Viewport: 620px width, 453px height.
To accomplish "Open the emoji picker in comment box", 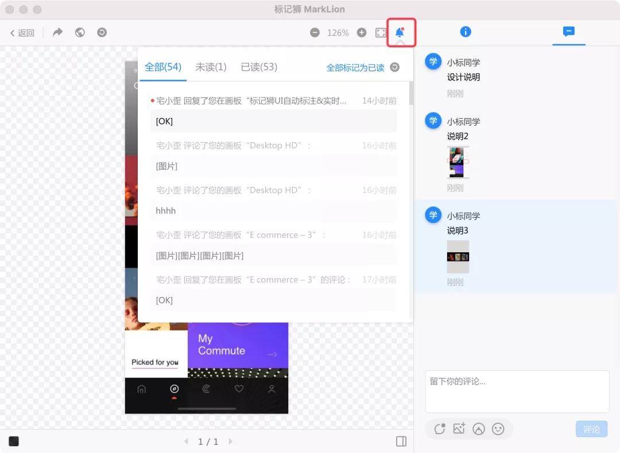I will [x=498, y=428].
